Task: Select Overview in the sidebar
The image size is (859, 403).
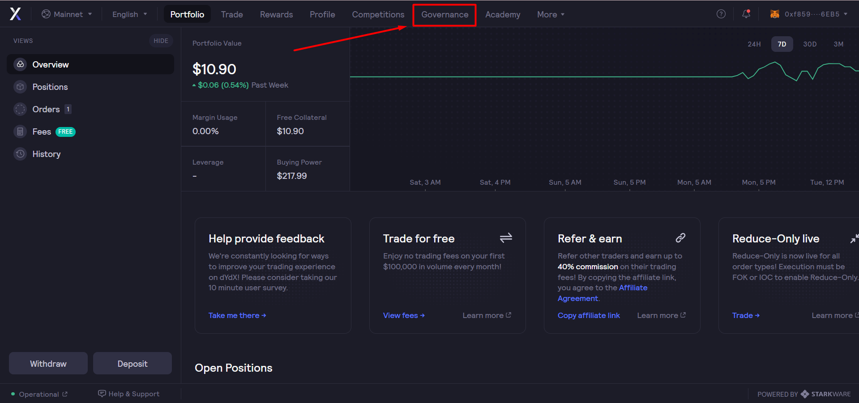Action: [x=90, y=64]
